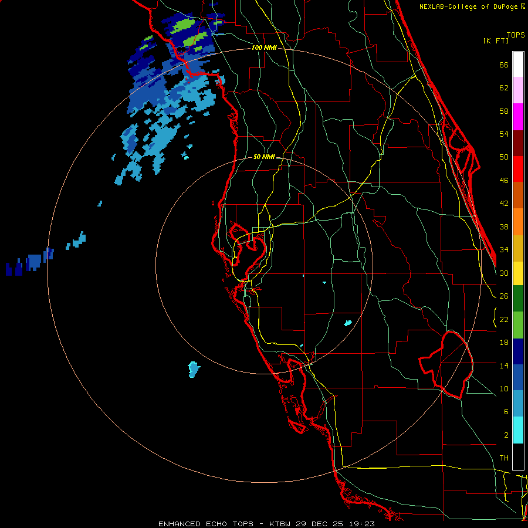Viewport: 528px width, 528px height.
Task: Click the navy legend swatch between 18 and 14
Action: (518, 351)
